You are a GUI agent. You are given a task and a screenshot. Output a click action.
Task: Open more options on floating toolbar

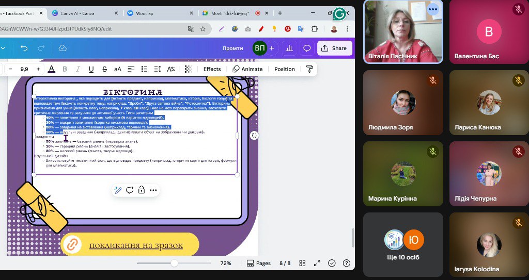tap(153, 190)
